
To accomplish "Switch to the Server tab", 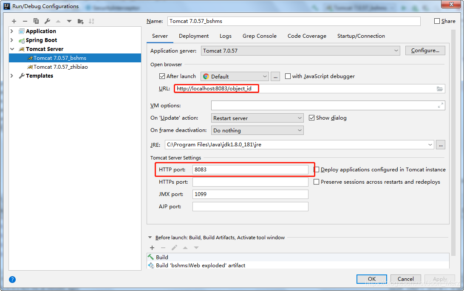I will tap(160, 36).
